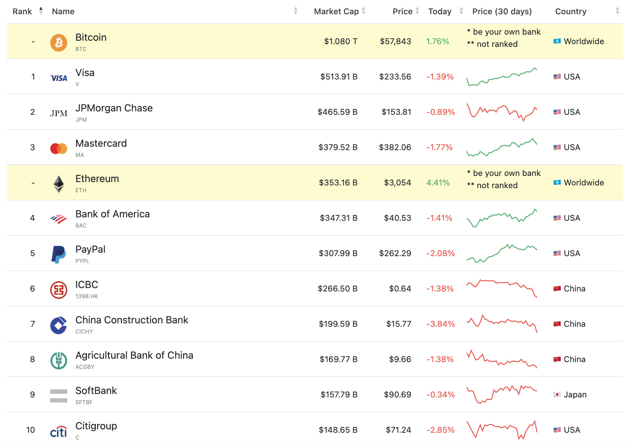This screenshot has height=447, width=631.
Task: Open the Bitcoin name link
Action: click(x=91, y=37)
